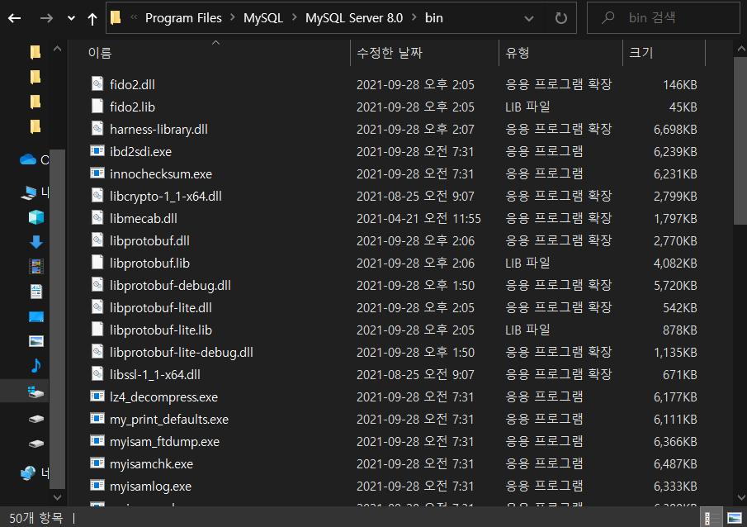Open 3D Objects folder in sidebar
Screen dimensions: 747x527
(x=36, y=217)
